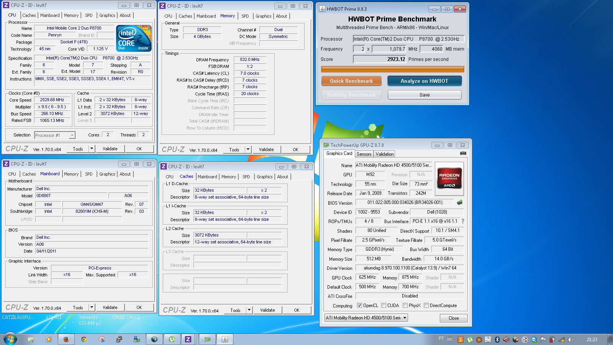
Task: Open Graphics tab in CPU-Z CPU window
Action: click(x=107, y=15)
